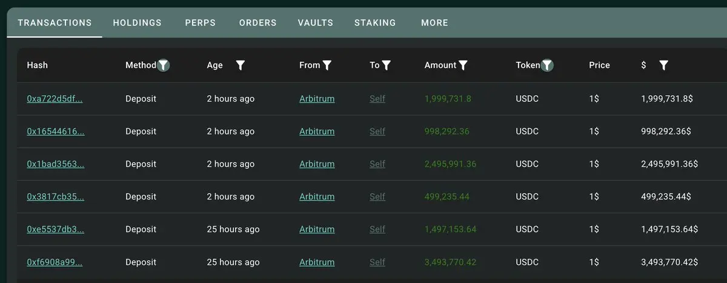Expand the More menu
Screen dimensions: 727x283
(x=434, y=23)
